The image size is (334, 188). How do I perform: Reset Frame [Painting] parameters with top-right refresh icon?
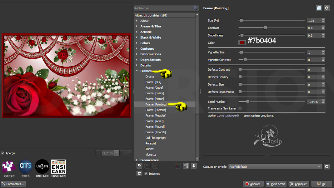[x=327, y=8]
